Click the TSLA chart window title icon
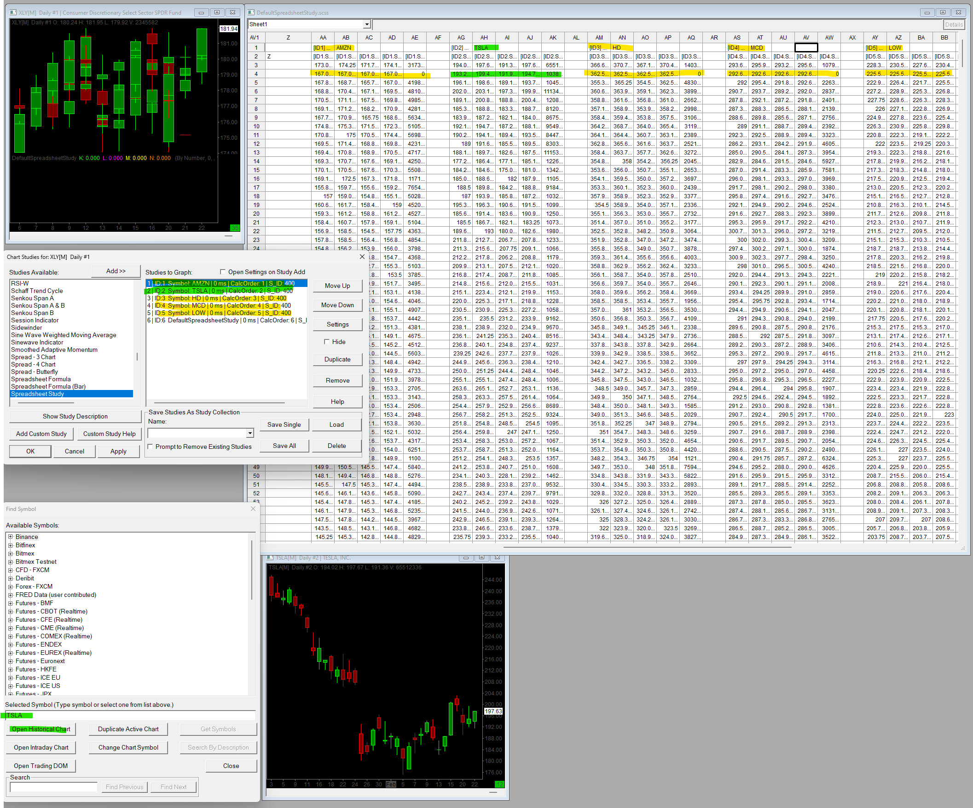The width and height of the screenshot is (973, 808). [271, 557]
